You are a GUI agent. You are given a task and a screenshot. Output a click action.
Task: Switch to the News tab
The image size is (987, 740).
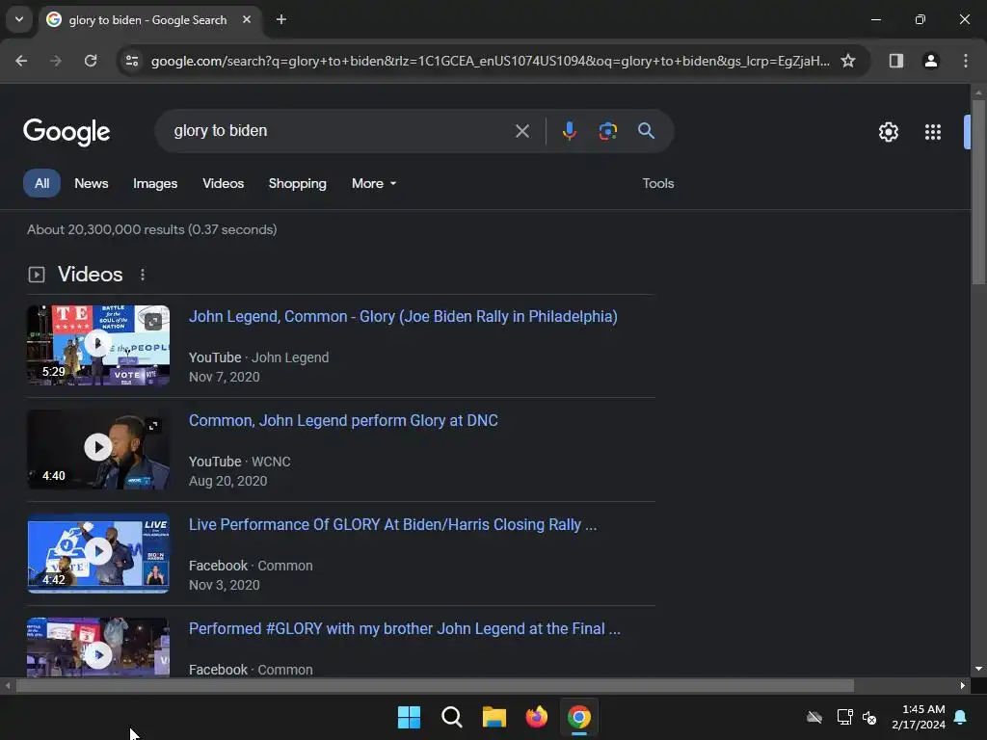[92, 183]
